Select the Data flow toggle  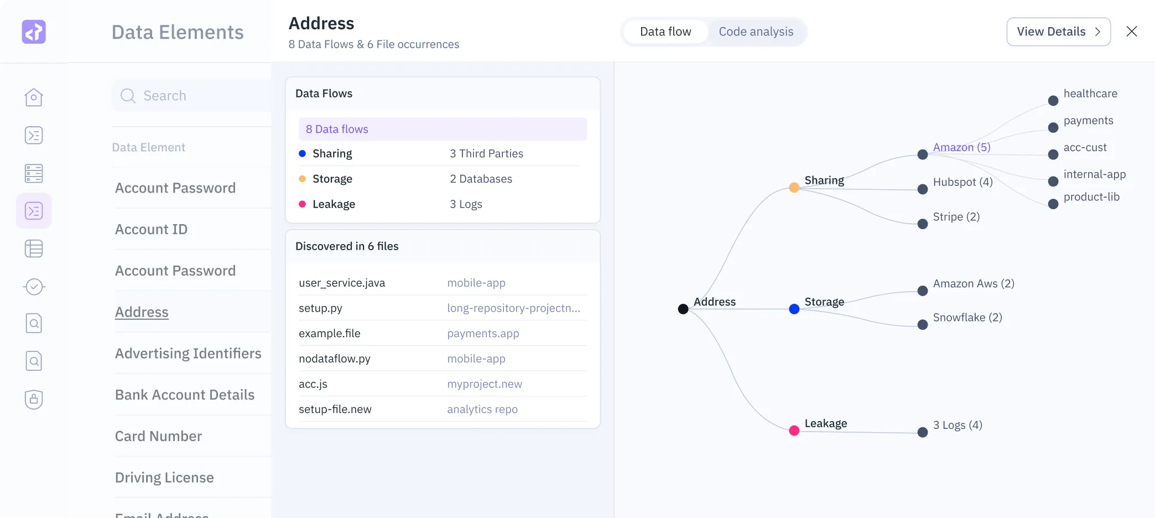pyautogui.click(x=665, y=32)
